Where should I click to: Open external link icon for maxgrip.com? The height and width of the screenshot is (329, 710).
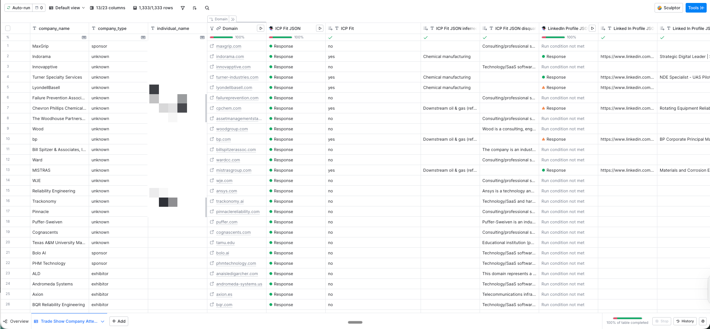(212, 46)
